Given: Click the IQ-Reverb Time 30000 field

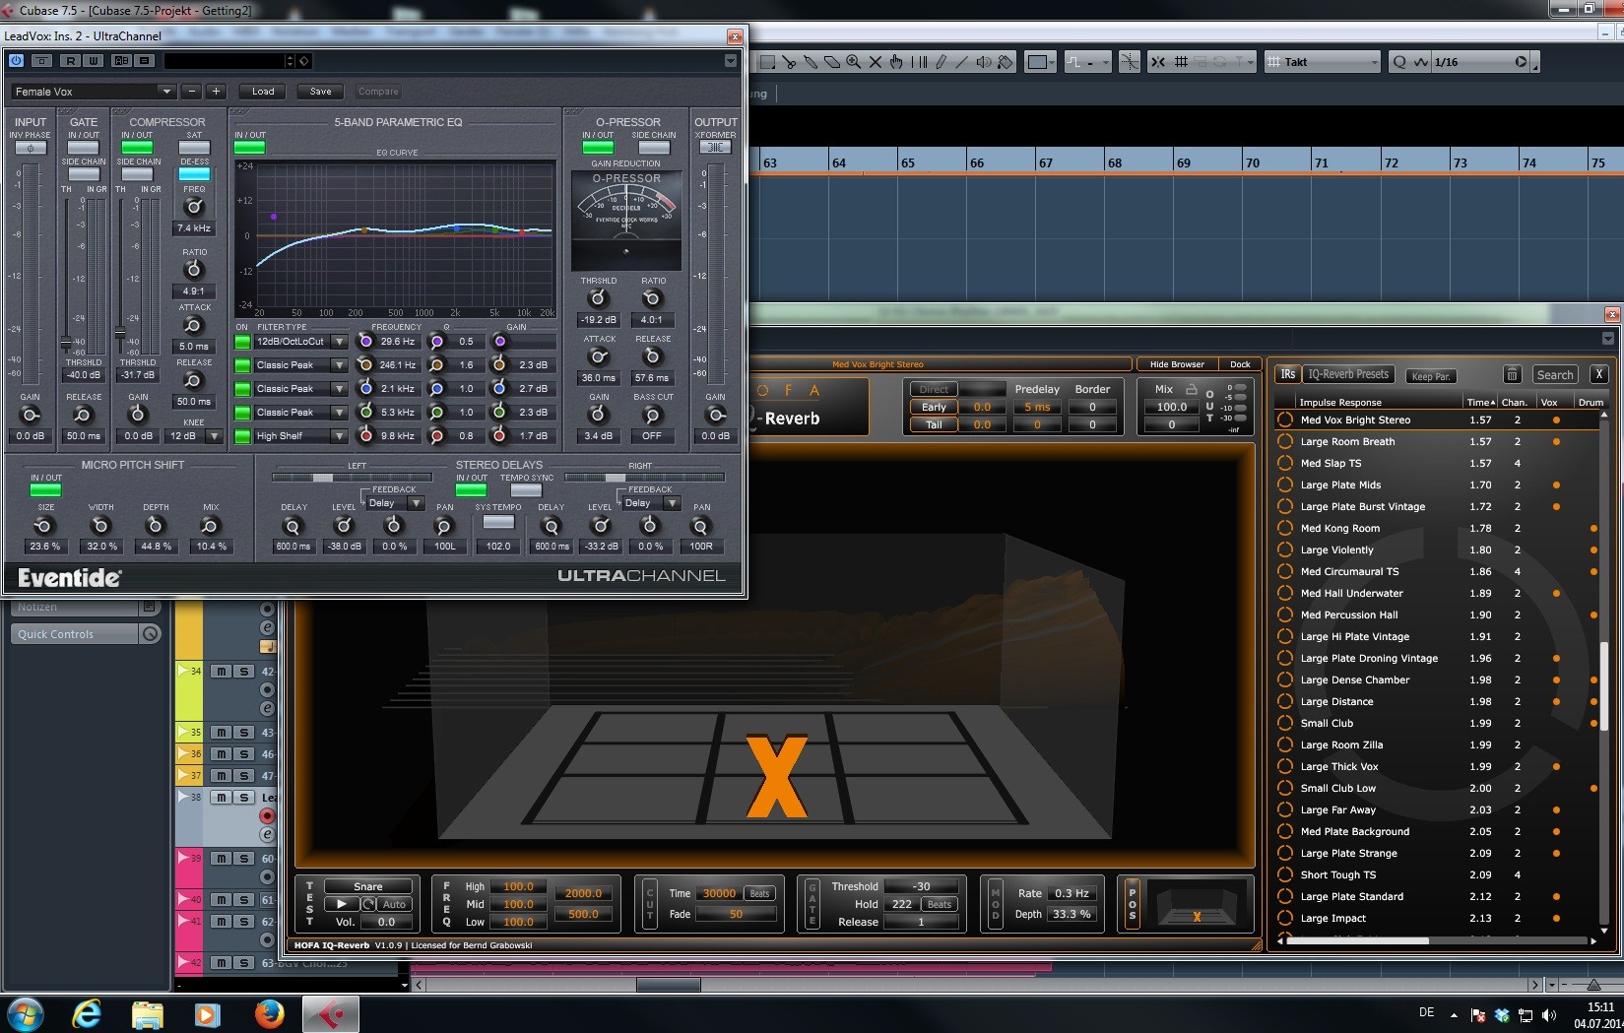Looking at the screenshot, I should [x=719, y=893].
